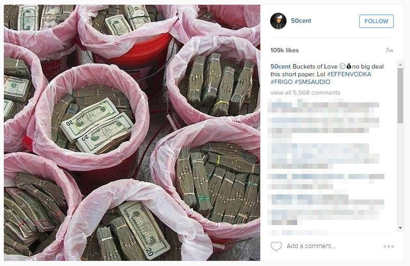The height and width of the screenshot is (266, 410).
Task: Open the #SMSAUDIO hashtag
Action: [312, 82]
